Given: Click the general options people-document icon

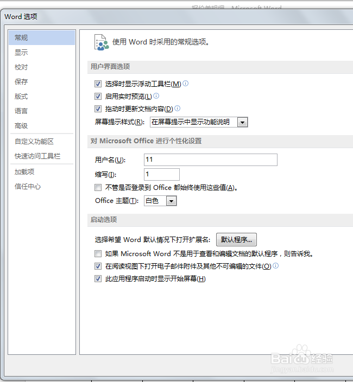Looking at the screenshot, I should click(102, 42).
